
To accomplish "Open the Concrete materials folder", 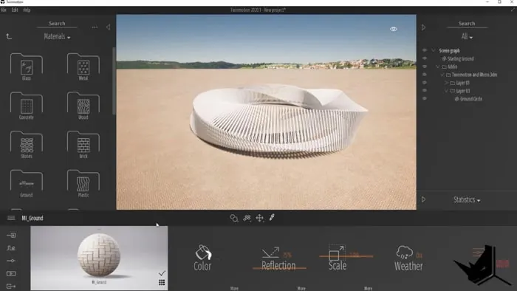I will point(27,106).
